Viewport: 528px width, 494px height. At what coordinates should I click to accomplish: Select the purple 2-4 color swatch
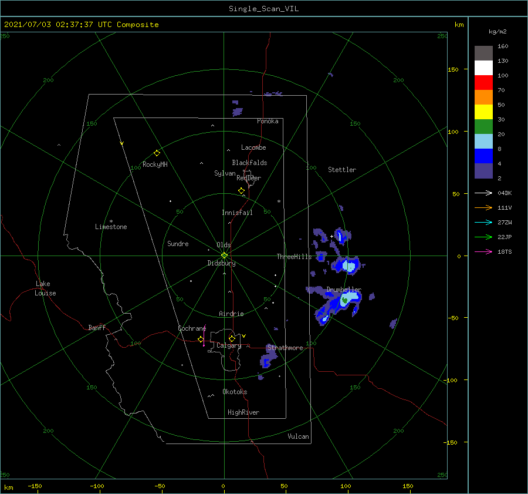click(483, 170)
